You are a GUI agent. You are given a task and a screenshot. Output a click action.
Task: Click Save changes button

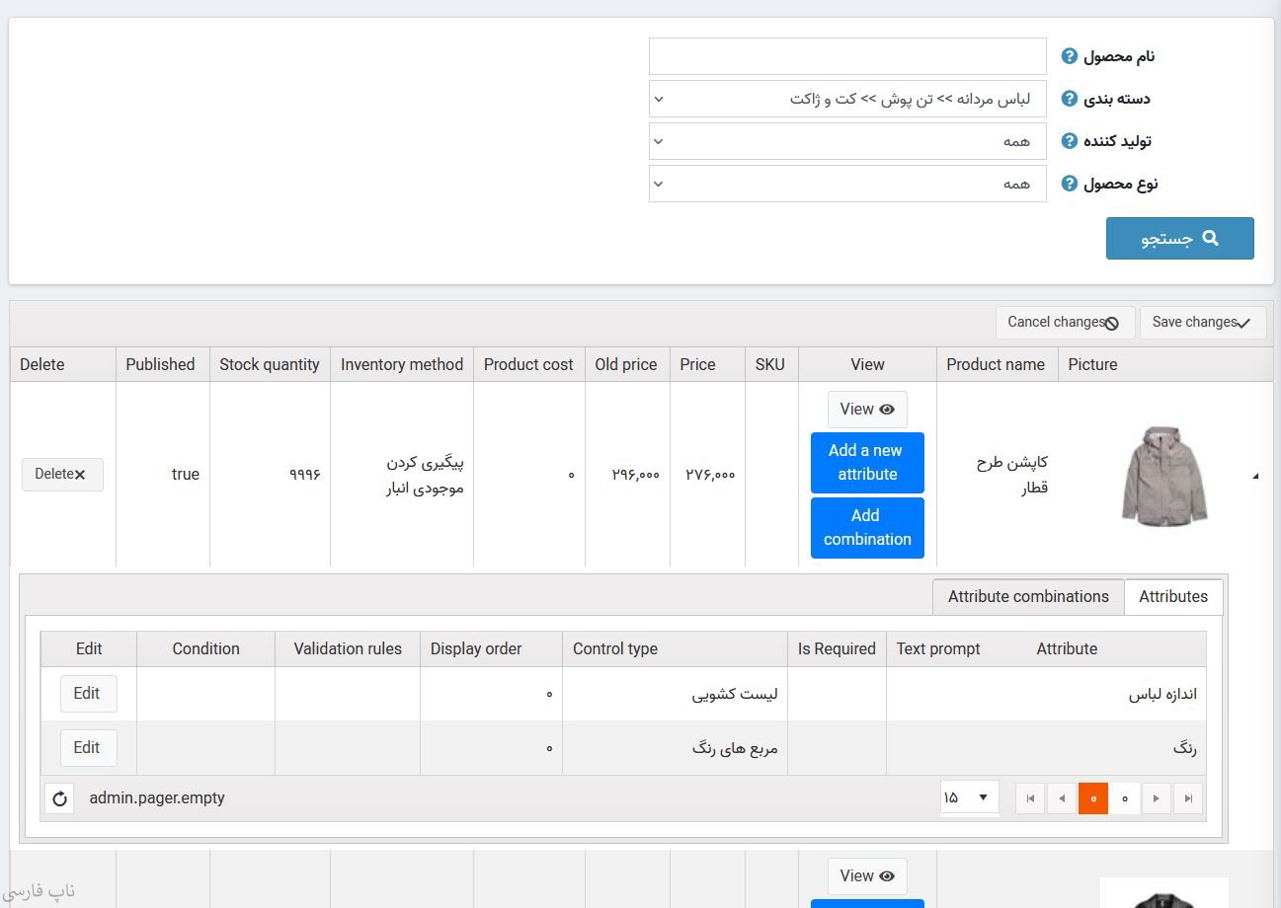click(x=1202, y=323)
